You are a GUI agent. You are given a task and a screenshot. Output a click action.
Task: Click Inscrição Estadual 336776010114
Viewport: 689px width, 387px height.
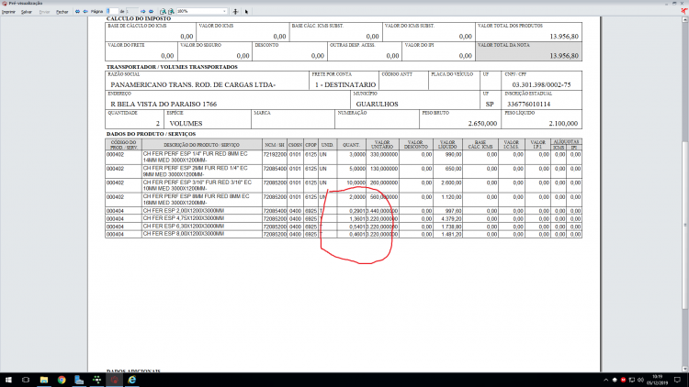pyautogui.click(x=528, y=104)
